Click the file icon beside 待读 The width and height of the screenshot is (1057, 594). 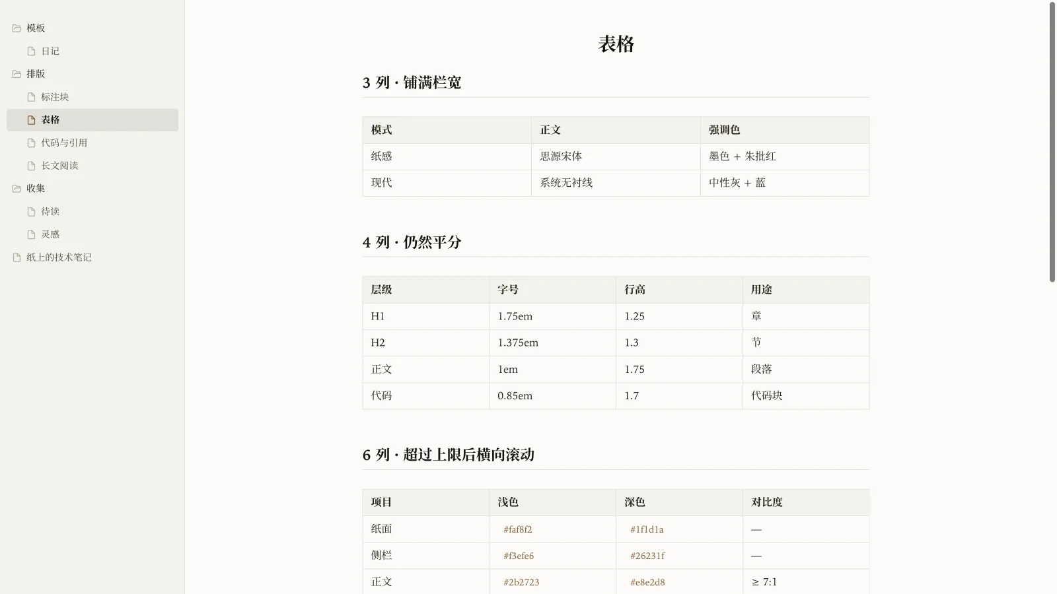pos(31,212)
